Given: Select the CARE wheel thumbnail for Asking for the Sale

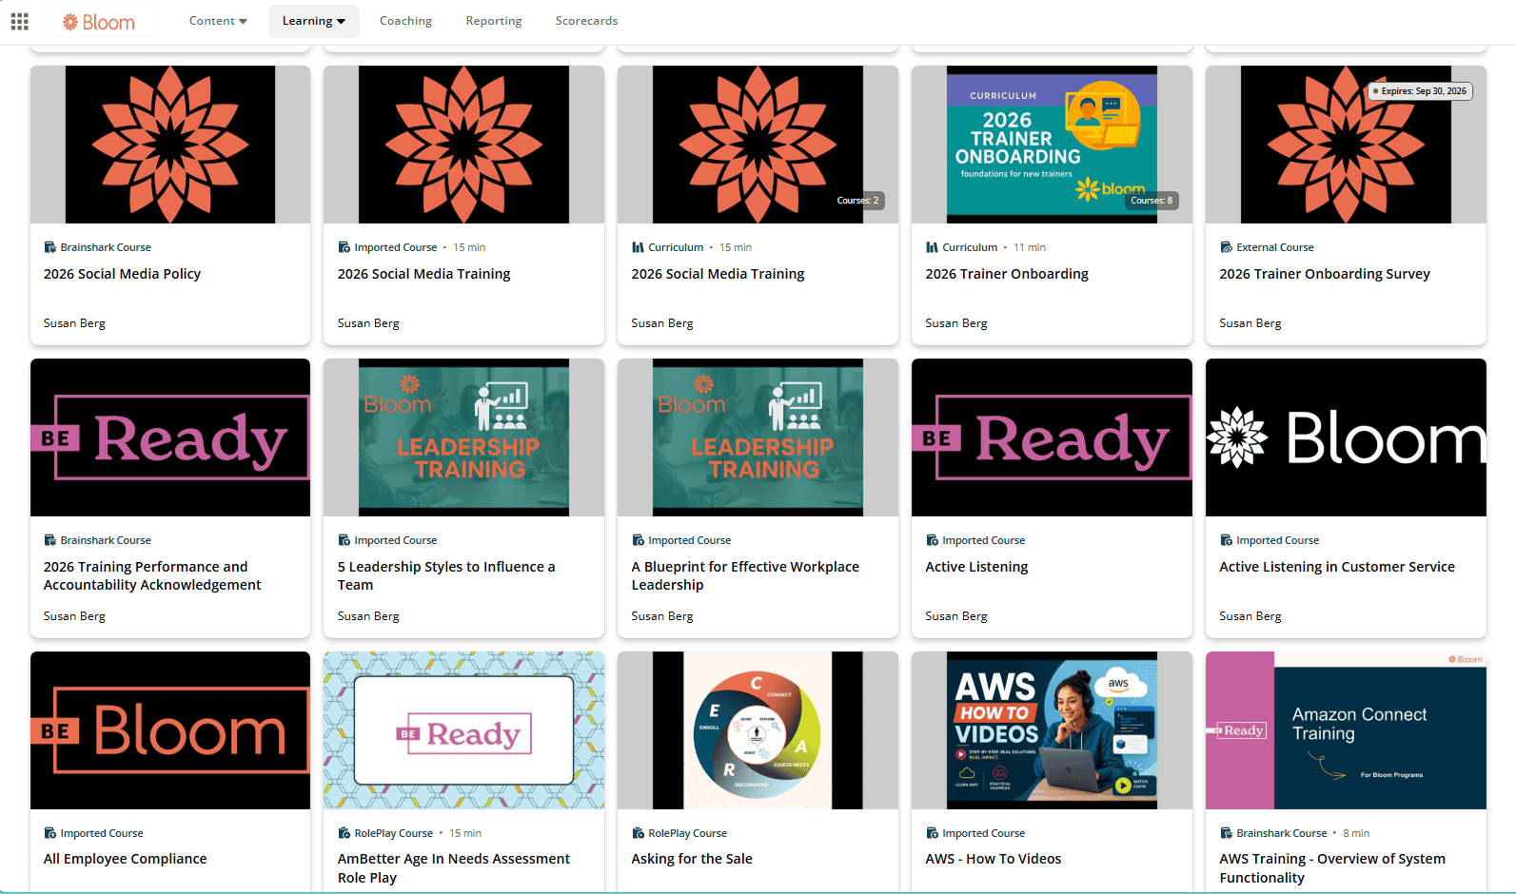Looking at the screenshot, I should tap(758, 730).
